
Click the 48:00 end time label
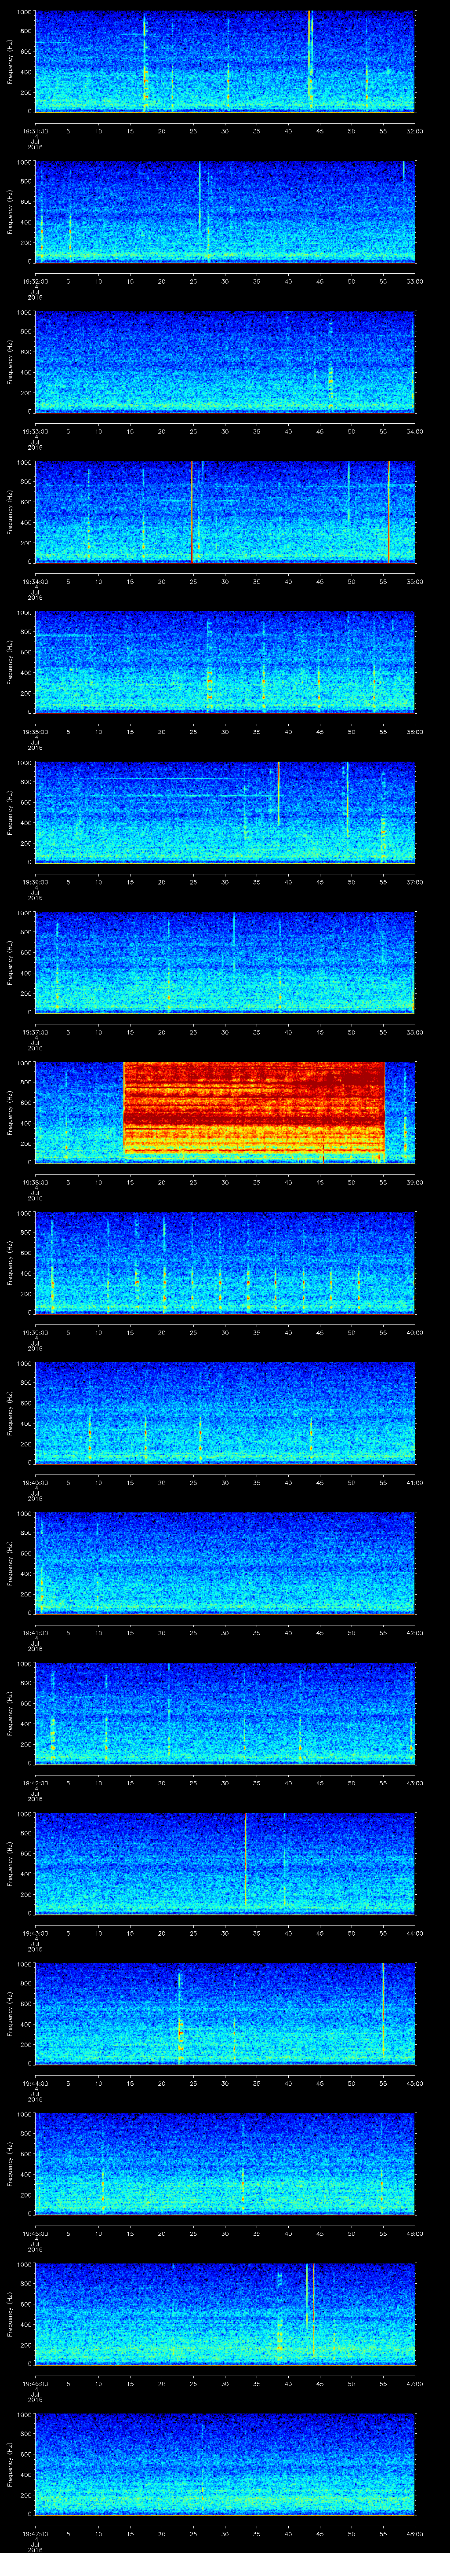pyautogui.click(x=414, y=2533)
